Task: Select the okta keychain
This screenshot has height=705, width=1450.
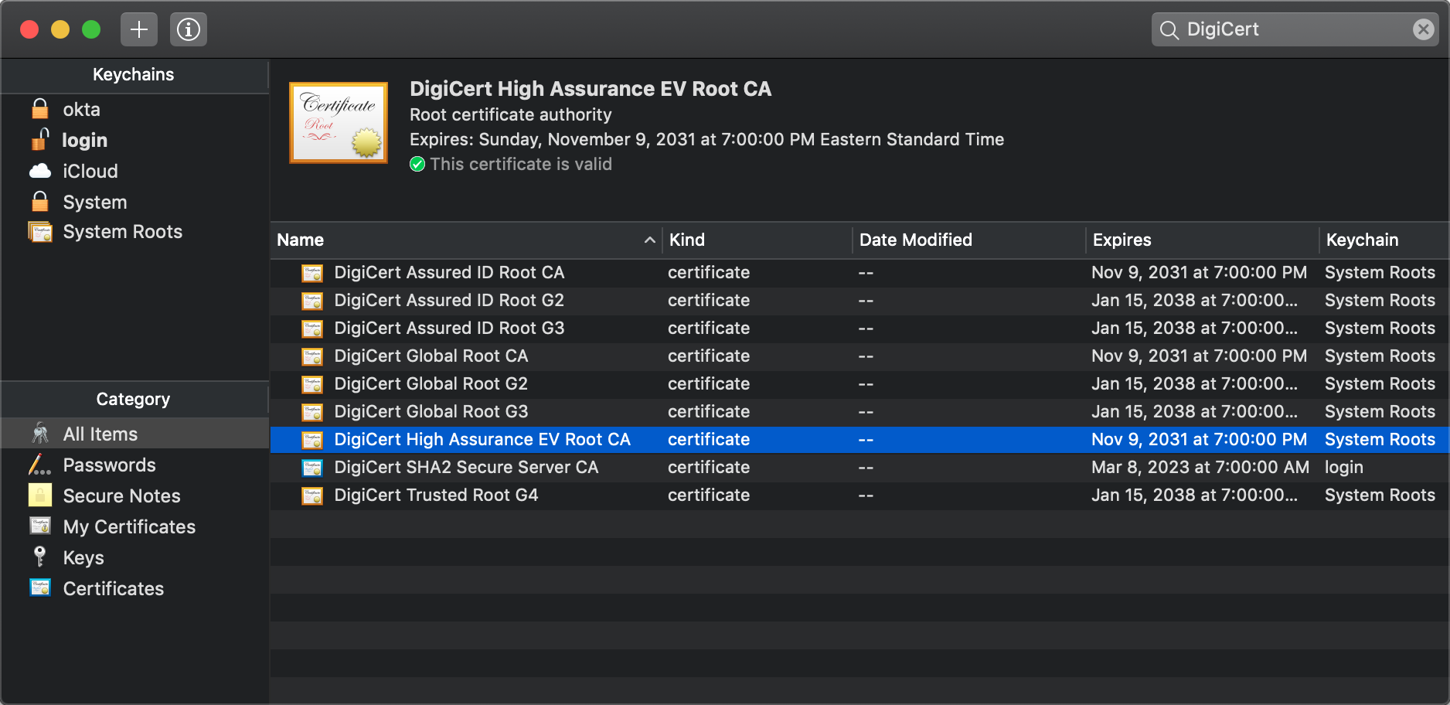Action: 82,110
